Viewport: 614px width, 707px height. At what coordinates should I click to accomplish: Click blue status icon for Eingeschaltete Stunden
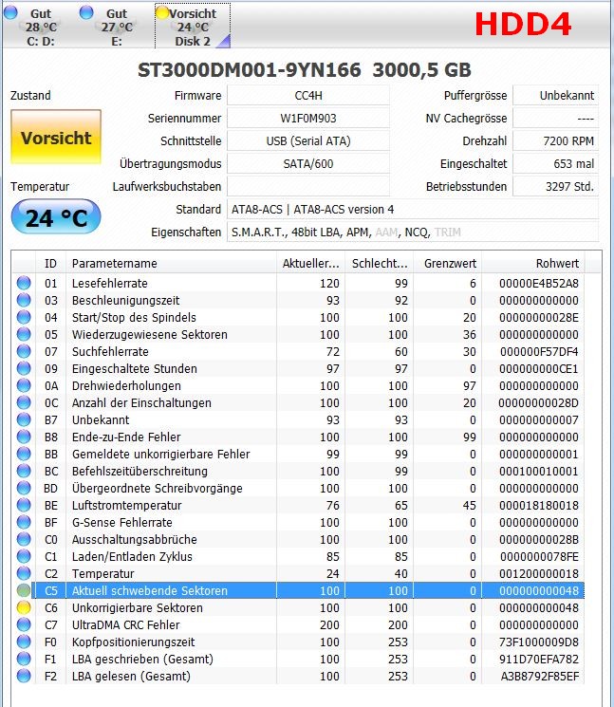(24, 368)
